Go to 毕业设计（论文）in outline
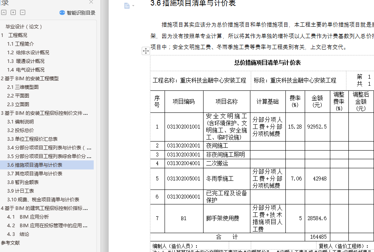The height and width of the screenshot is (252, 374). pos(24,27)
